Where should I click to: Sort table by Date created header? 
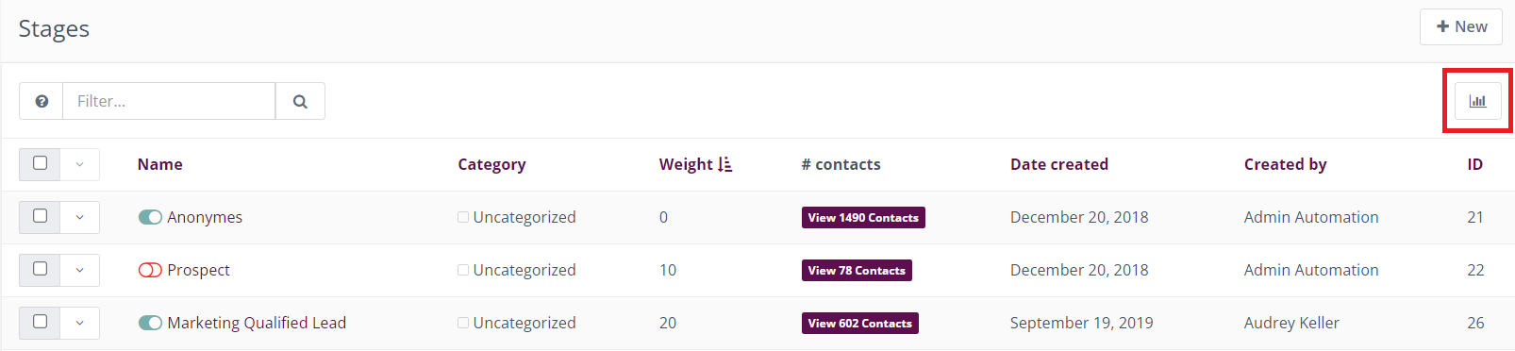[1059, 164]
